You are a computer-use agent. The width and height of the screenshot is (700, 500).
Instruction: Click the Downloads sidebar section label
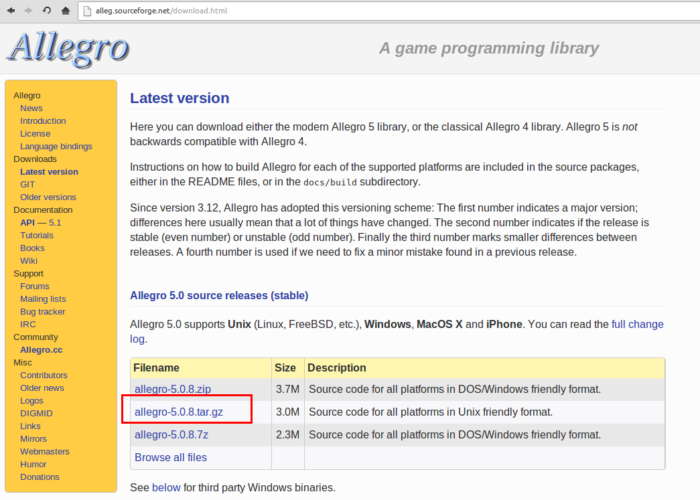(x=35, y=159)
